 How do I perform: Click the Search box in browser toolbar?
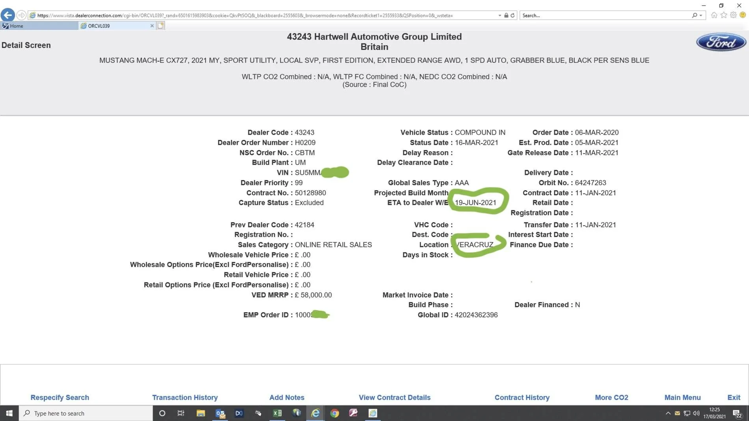pyautogui.click(x=605, y=15)
